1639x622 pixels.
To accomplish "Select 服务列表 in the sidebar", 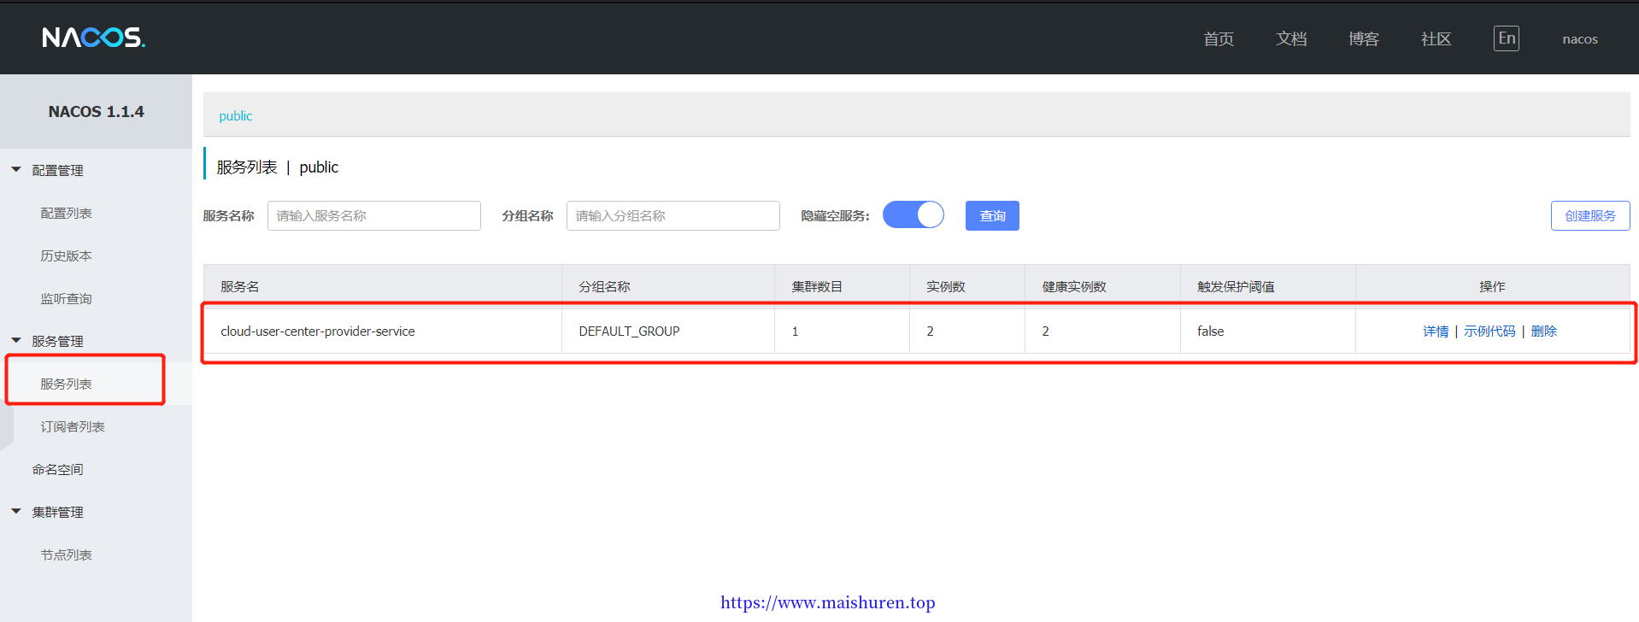I will 66,384.
